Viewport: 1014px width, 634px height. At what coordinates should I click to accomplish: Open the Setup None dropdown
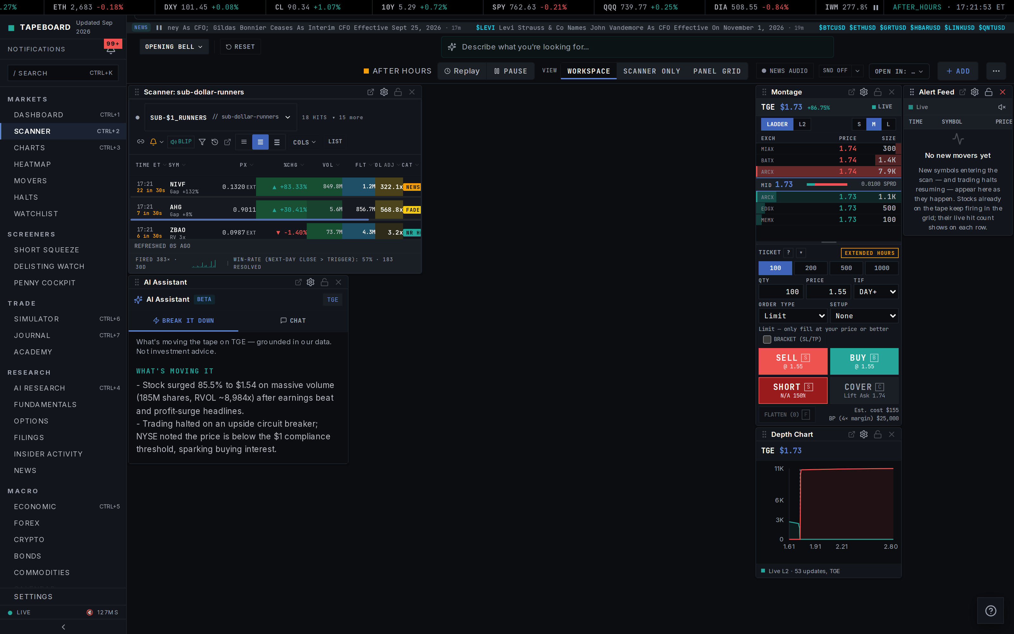tap(864, 316)
